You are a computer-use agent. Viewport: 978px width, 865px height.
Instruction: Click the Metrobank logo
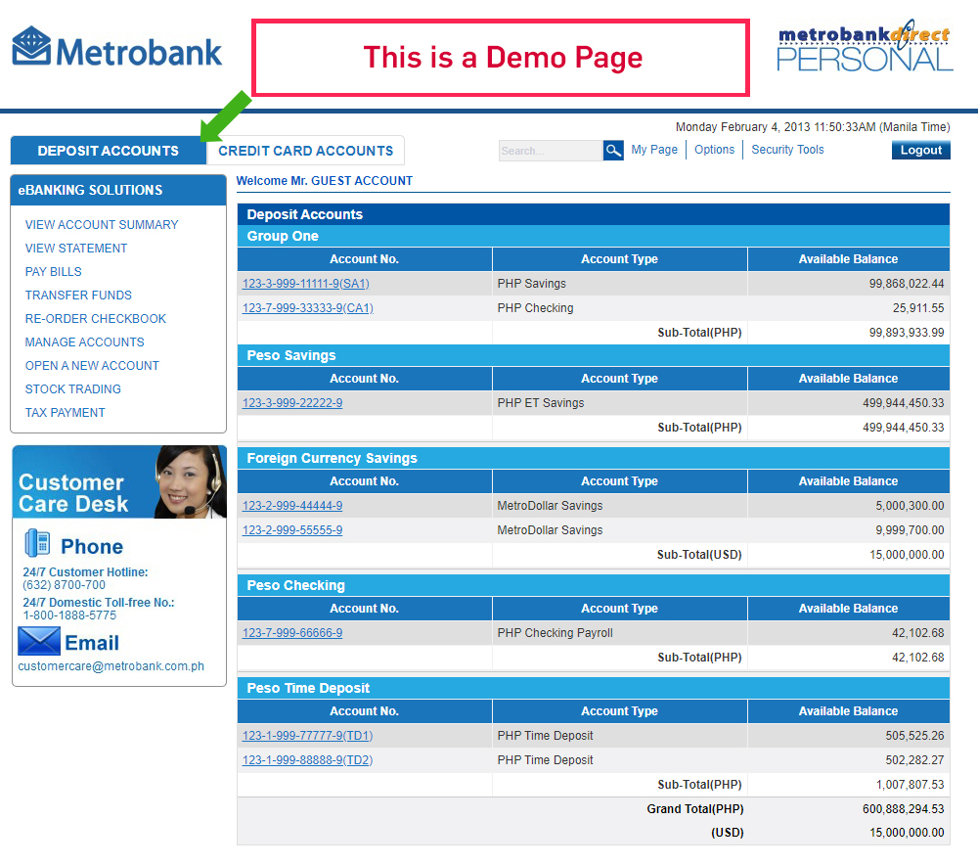tap(117, 47)
